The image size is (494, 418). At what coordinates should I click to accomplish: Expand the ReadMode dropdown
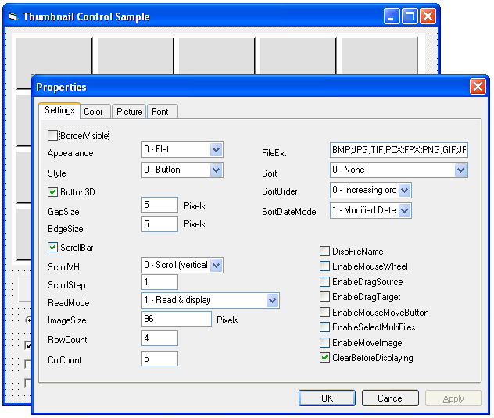coord(272,300)
